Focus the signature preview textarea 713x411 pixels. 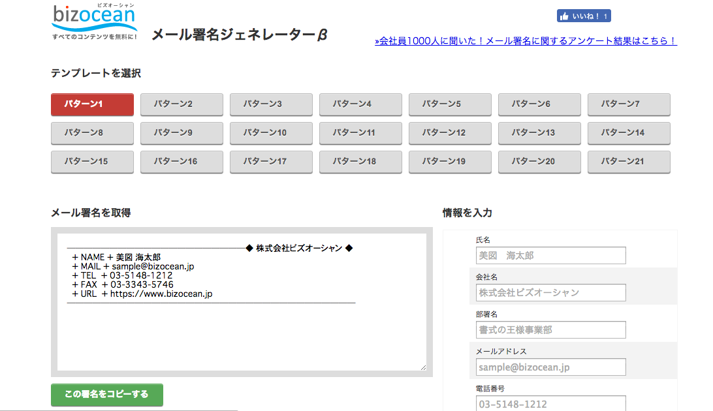[242, 302]
